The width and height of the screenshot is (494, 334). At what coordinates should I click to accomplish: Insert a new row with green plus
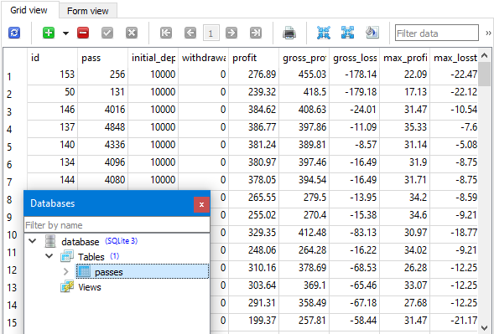pos(49,33)
